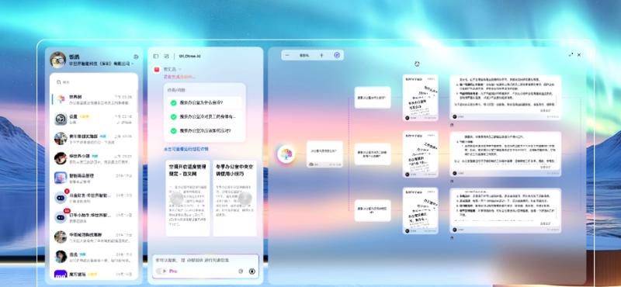Select the bottom sub-question node in mind map
This screenshot has height=287, width=621.
tap(373, 210)
